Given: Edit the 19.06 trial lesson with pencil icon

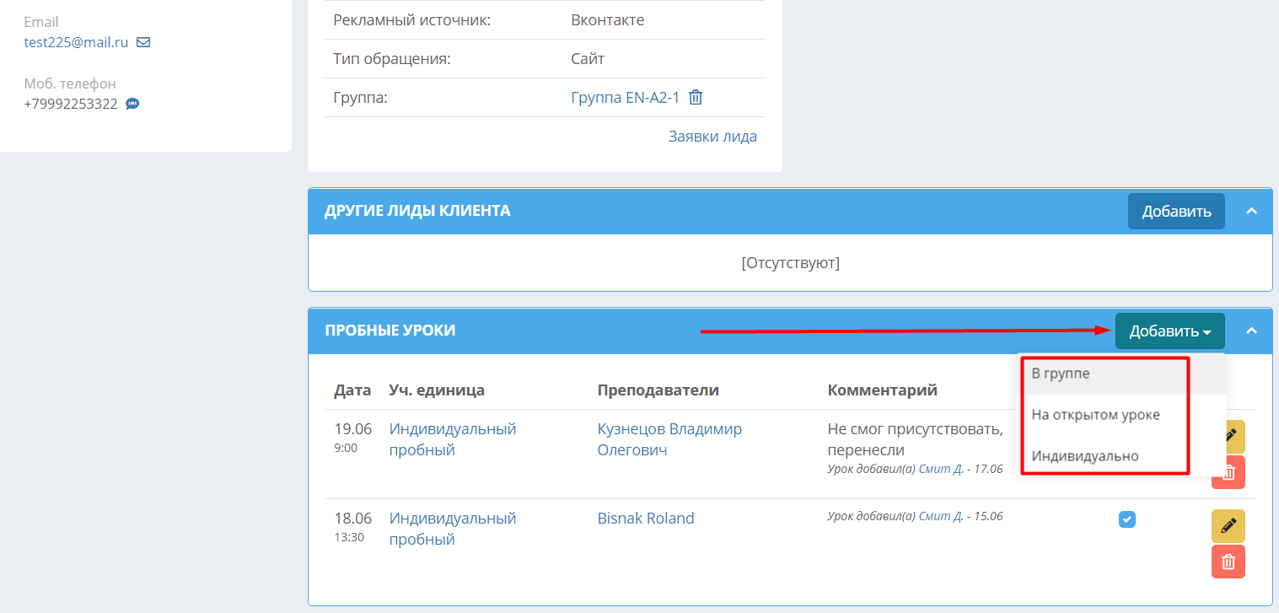Looking at the screenshot, I should (1228, 436).
